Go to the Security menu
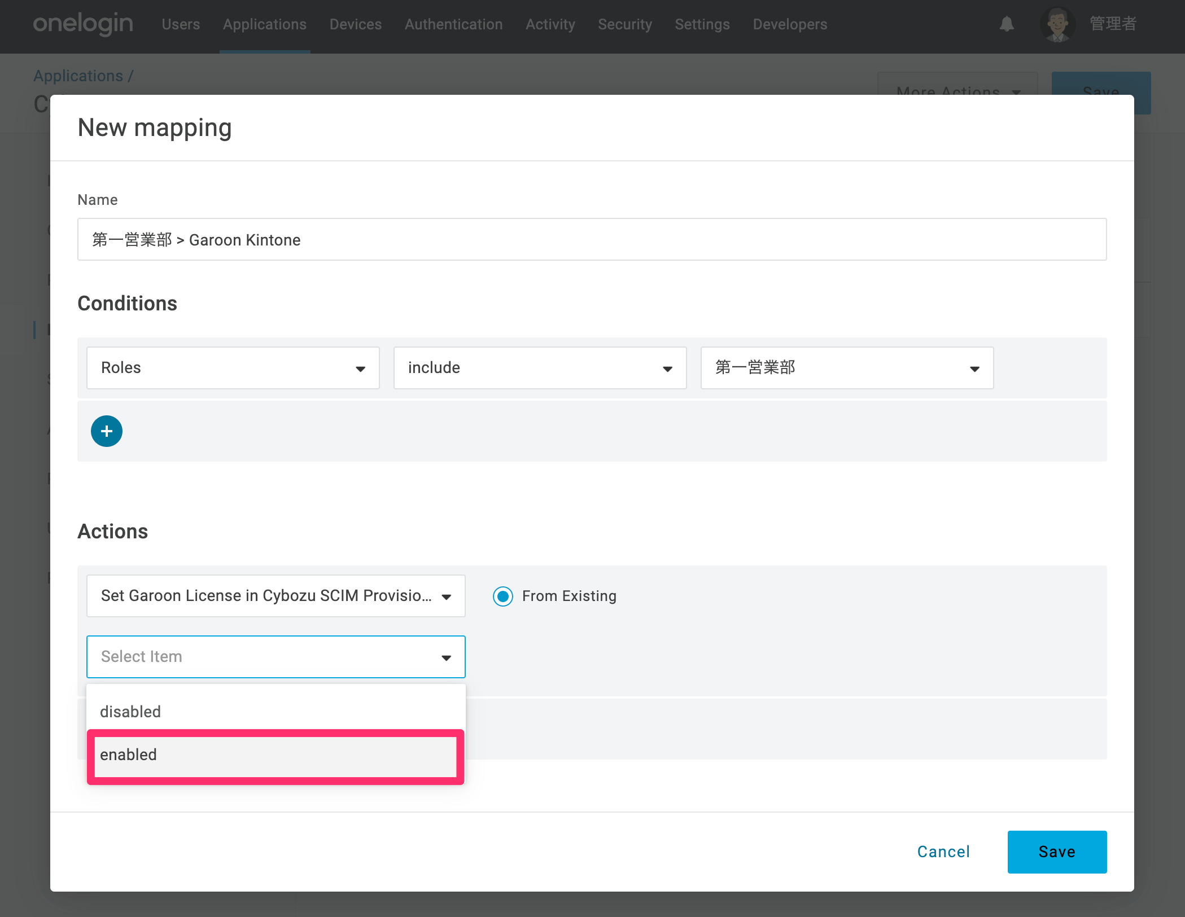1185x917 pixels. coord(625,24)
